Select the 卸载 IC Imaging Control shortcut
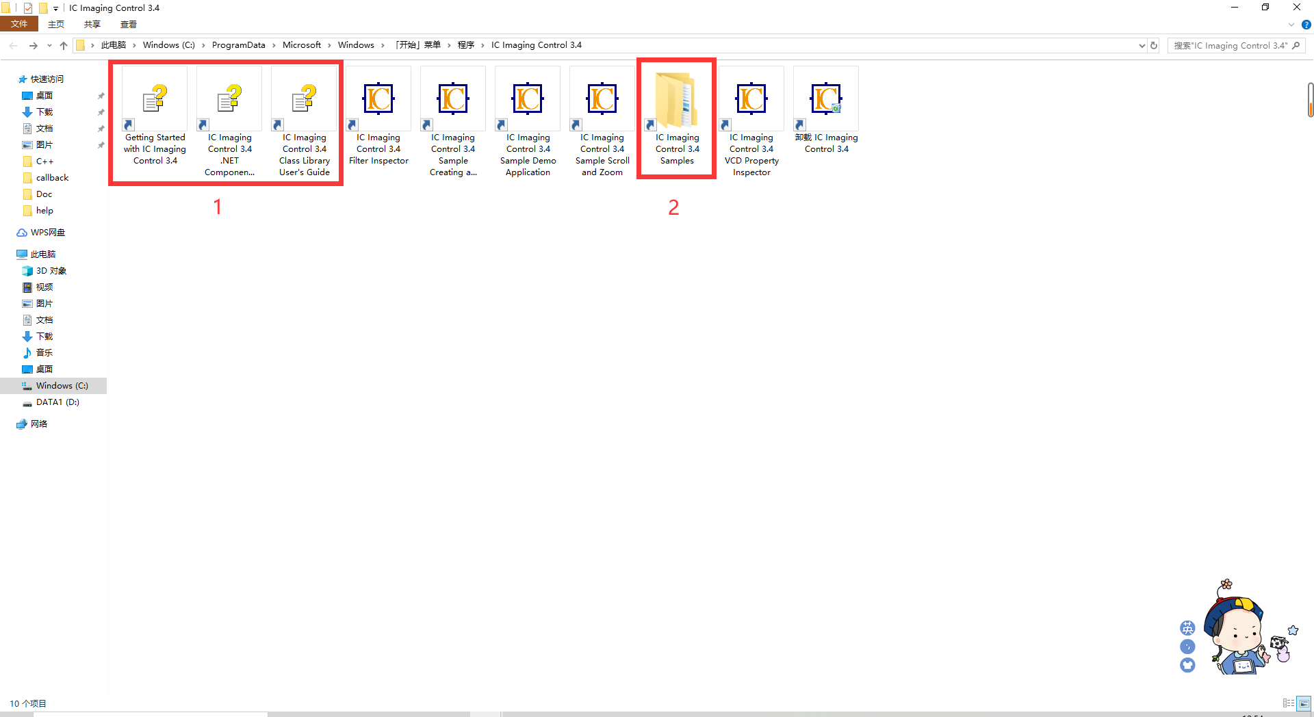This screenshot has width=1314, height=717. point(826,110)
